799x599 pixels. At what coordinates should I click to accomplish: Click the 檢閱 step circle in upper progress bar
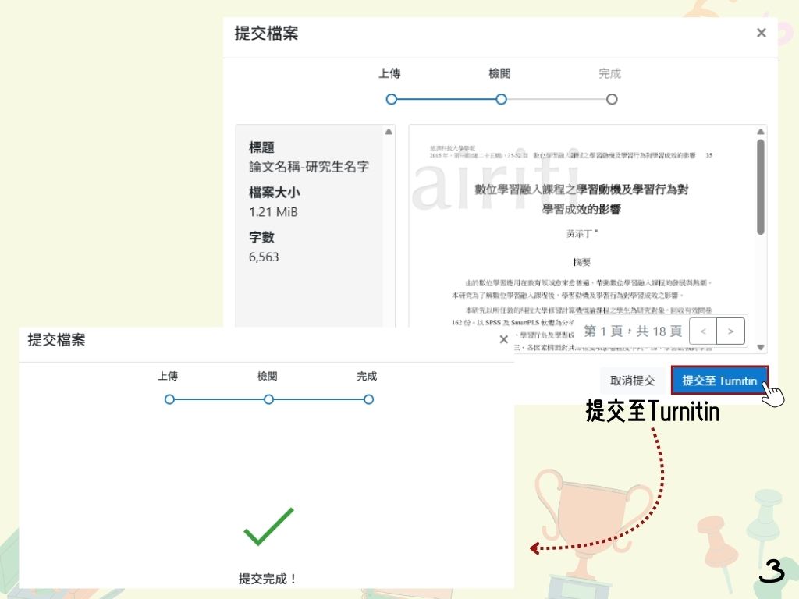pos(501,99)
